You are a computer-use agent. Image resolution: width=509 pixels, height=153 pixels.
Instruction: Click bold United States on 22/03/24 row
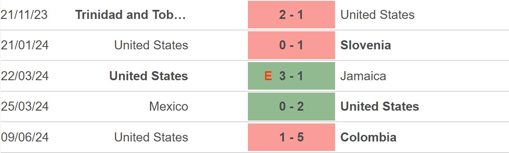pos(149,76)
